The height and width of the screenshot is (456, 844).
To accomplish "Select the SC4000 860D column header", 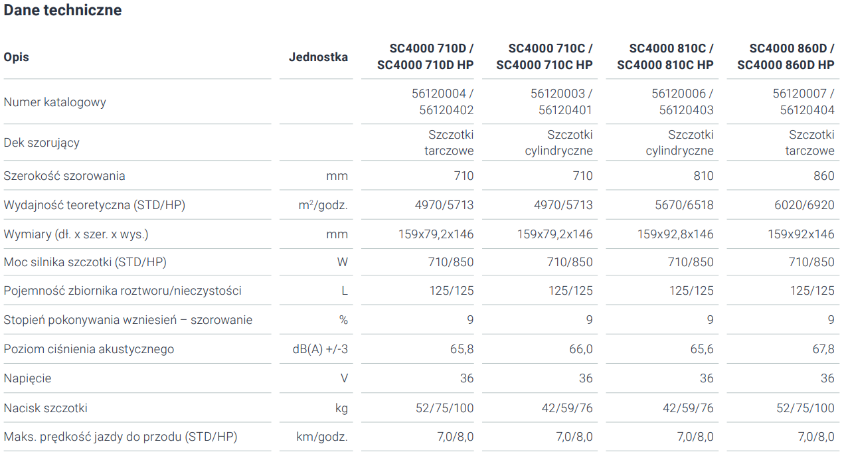I will 786,57.
